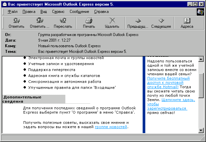The height and width of the screenshot is (142, 206).
Task: Click the subject text in the Тема field
Action: click(x=82, y=52)
